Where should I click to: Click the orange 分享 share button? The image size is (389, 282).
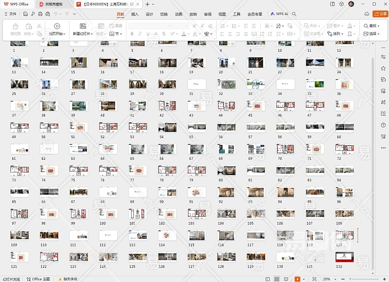click(x=380, y=14)
